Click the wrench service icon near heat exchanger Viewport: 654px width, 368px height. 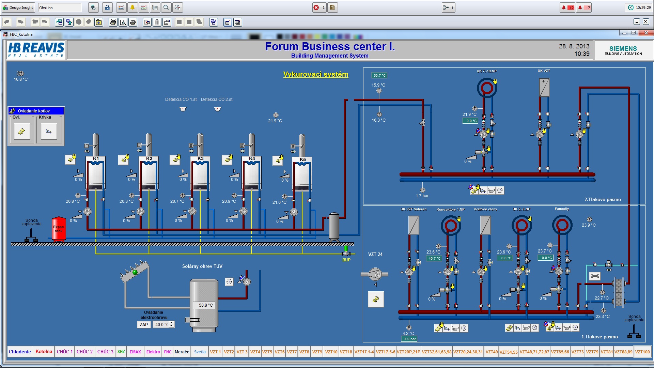click(595, 276)
